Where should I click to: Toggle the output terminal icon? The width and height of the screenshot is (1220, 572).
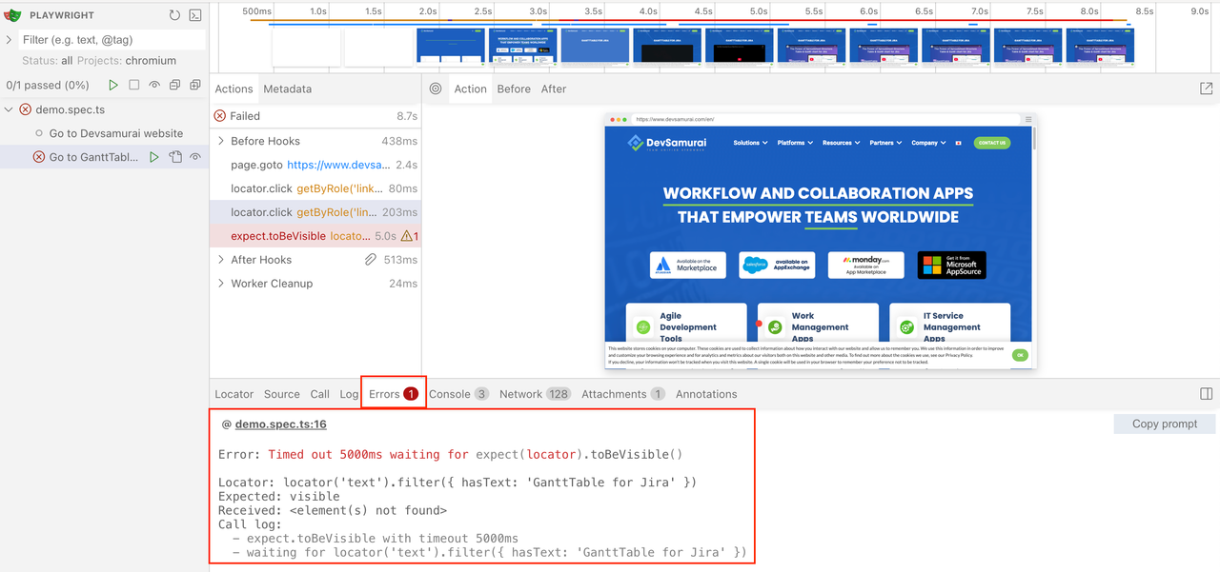(194, 15)
